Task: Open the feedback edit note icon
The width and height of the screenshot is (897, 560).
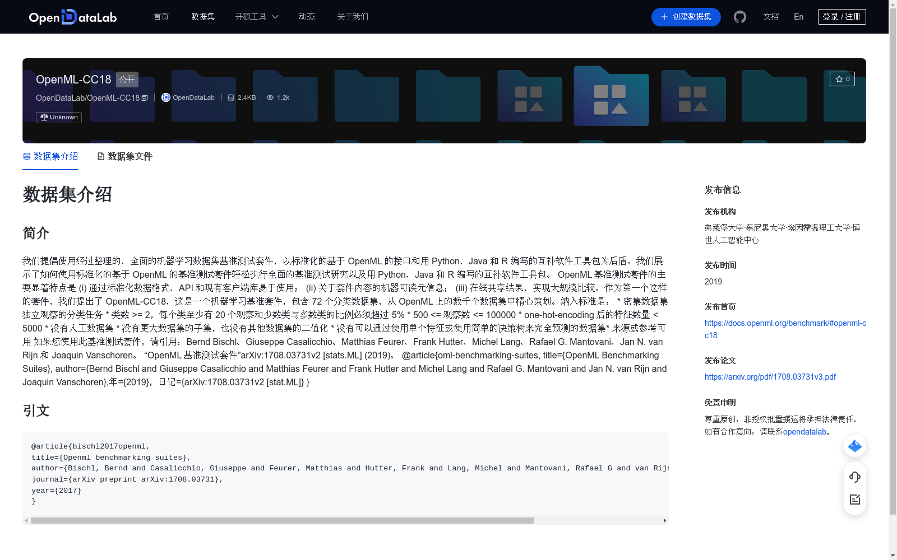Action: (855, 500)
